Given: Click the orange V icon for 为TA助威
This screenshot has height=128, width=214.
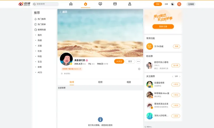Looking at the screenshot, I should tap(149, 46).
